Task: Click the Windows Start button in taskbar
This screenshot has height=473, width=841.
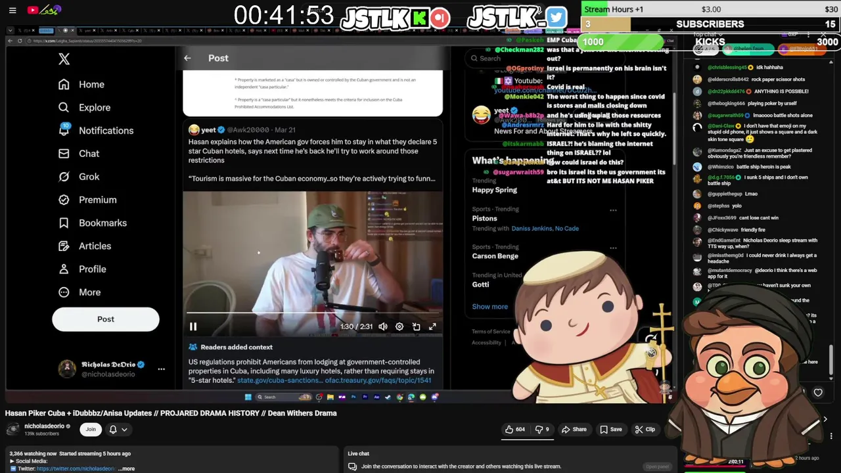Action: tap(248, 397)
